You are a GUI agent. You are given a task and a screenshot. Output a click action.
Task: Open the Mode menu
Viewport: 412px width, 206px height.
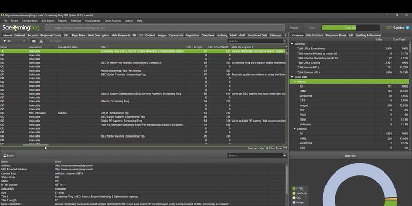tap(14, 21)
